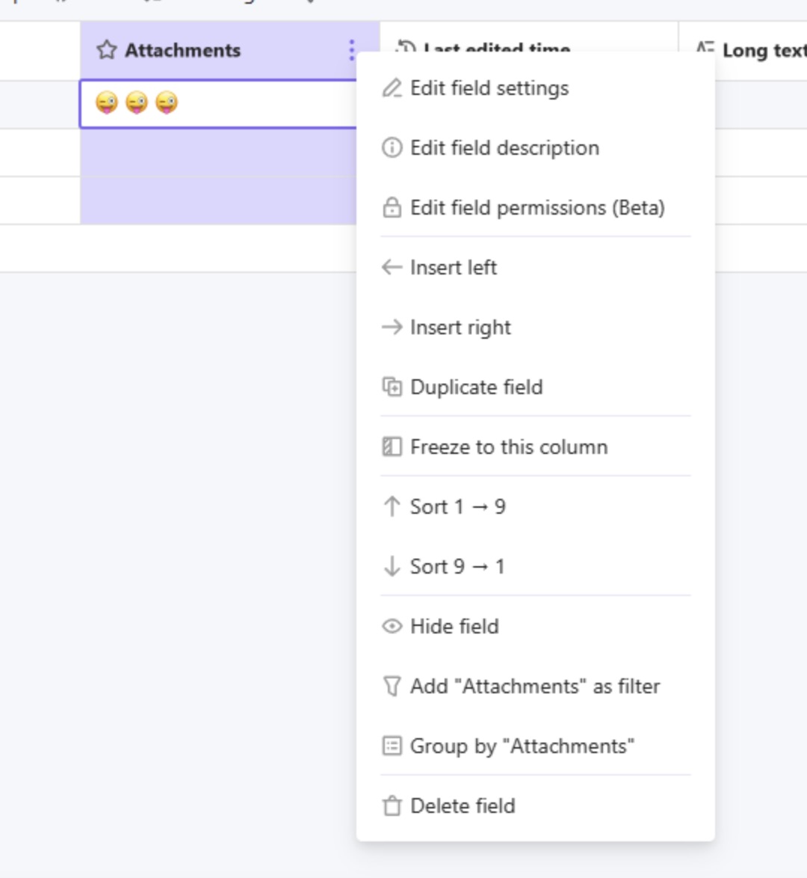Click the lock icon for field permissions
Viewport: 807px width, 878px height.
[392, 207]
